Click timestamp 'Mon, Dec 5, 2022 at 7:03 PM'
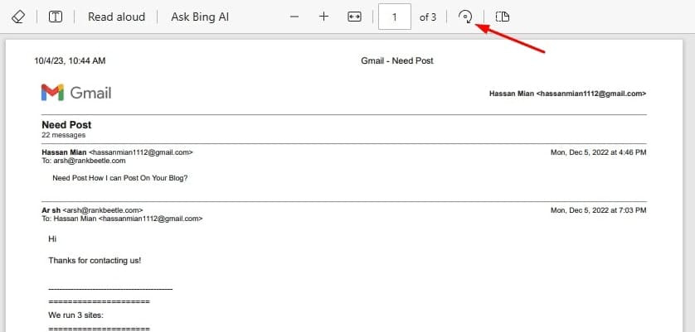Screen dimensions: 695x332 [598, 210]
